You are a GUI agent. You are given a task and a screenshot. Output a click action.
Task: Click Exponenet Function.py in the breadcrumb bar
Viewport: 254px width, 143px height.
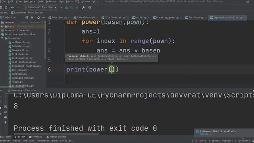click(27, 12)
